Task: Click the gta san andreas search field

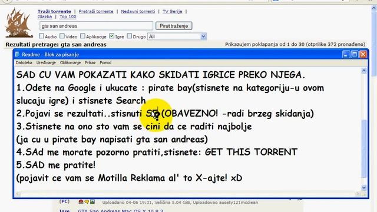Action: (x=96, y=26)
